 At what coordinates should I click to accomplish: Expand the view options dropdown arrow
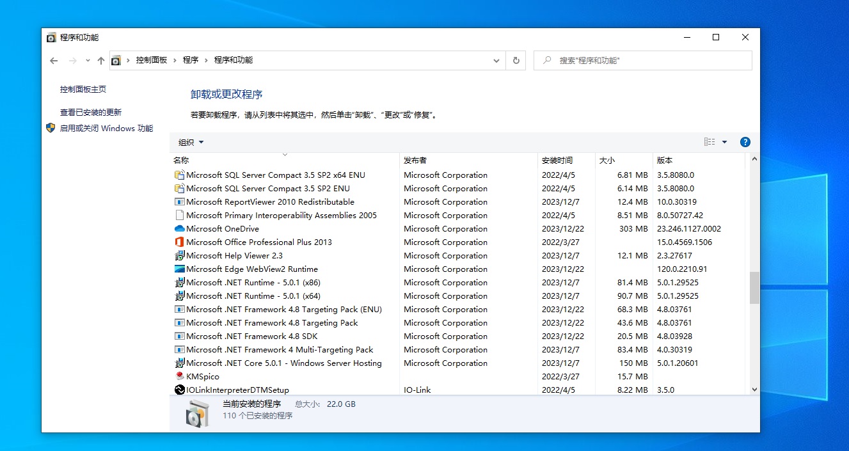[725, 142]
